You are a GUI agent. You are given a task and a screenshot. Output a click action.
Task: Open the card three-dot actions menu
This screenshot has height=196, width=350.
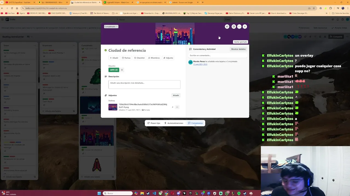[x=239, y=26]
